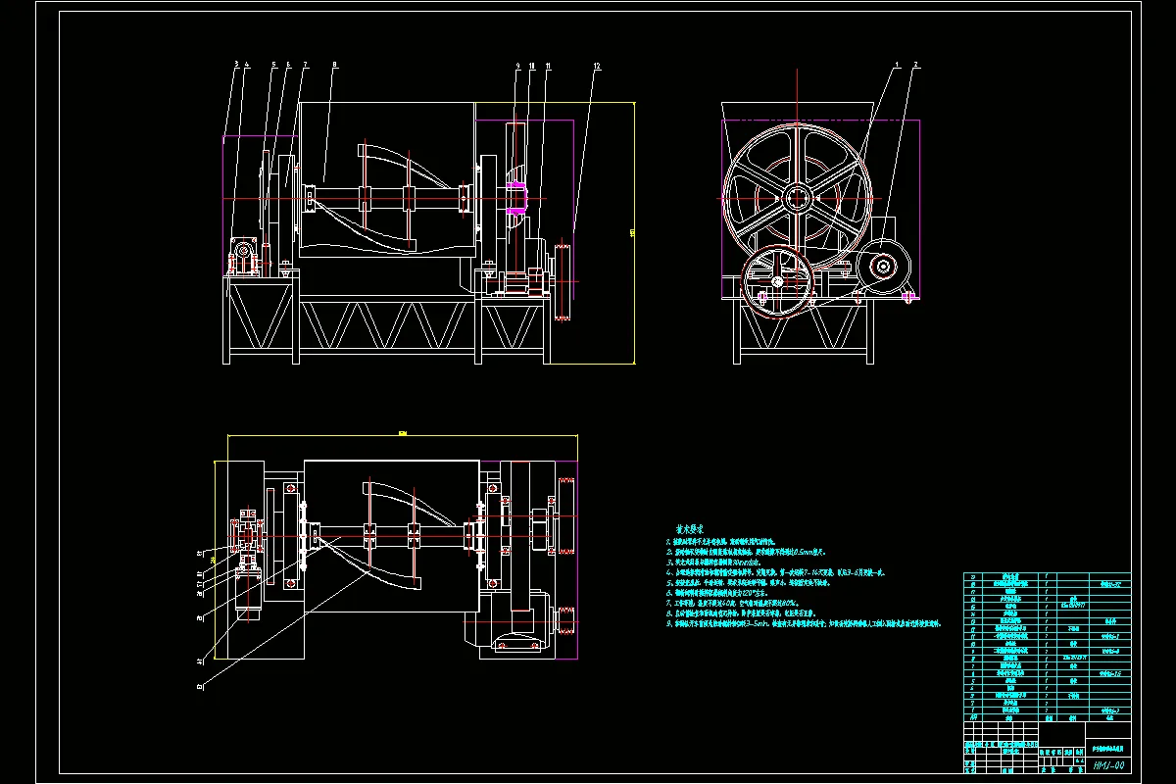Select callout number 9 above the front view
Image resolution: width=1176 pixels, height=784 pixels.
pos(517,66)
